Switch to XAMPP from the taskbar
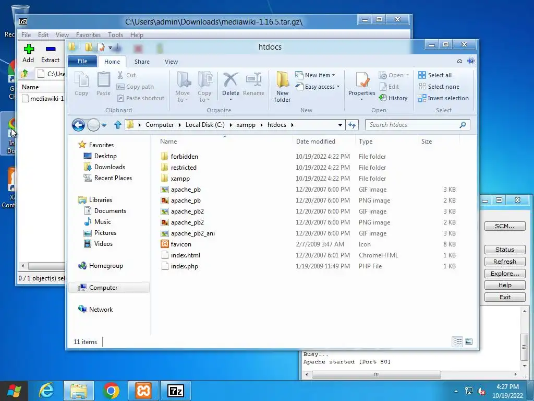The width and height of the screenshot is (534, 401). (x=143, y=391)
